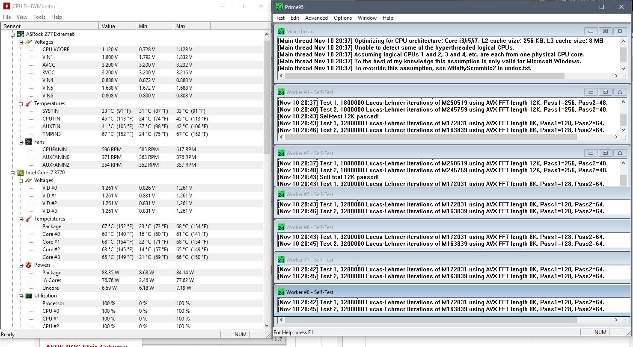Activate the Worker #5 Self-Test title bar

point(452,194)
